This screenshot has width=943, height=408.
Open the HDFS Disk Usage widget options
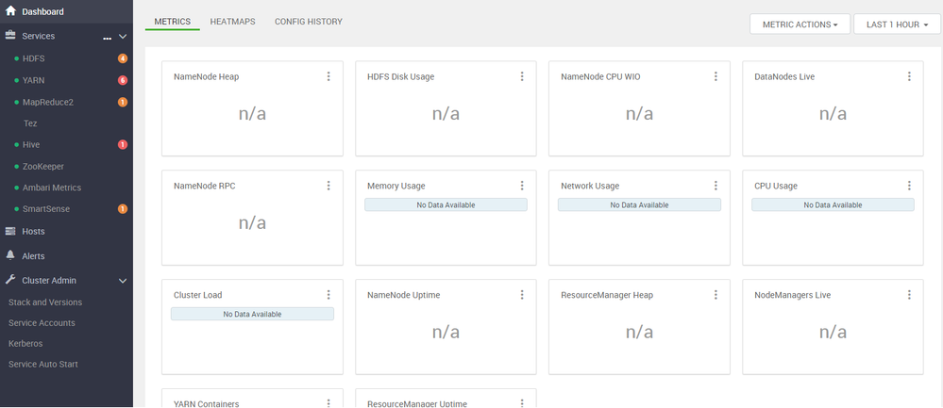[x=522, y=76]
